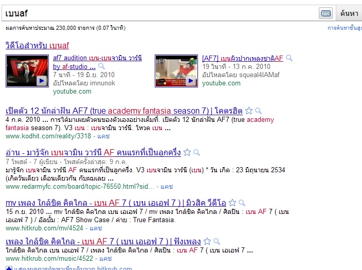Open the มารู้จัก เบนจามิน วาร์นี AF result title
This screenshot has width=362, height=270.
[93, 153]
